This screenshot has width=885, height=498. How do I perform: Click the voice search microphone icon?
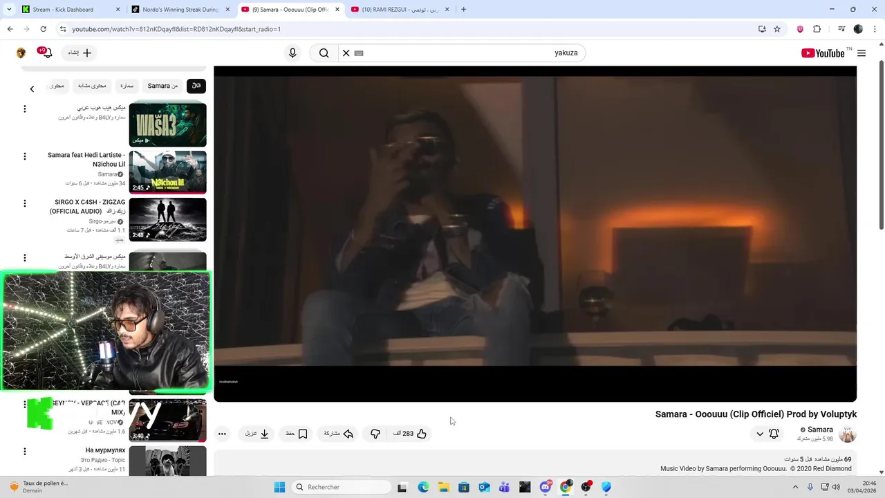coord(292,53)
